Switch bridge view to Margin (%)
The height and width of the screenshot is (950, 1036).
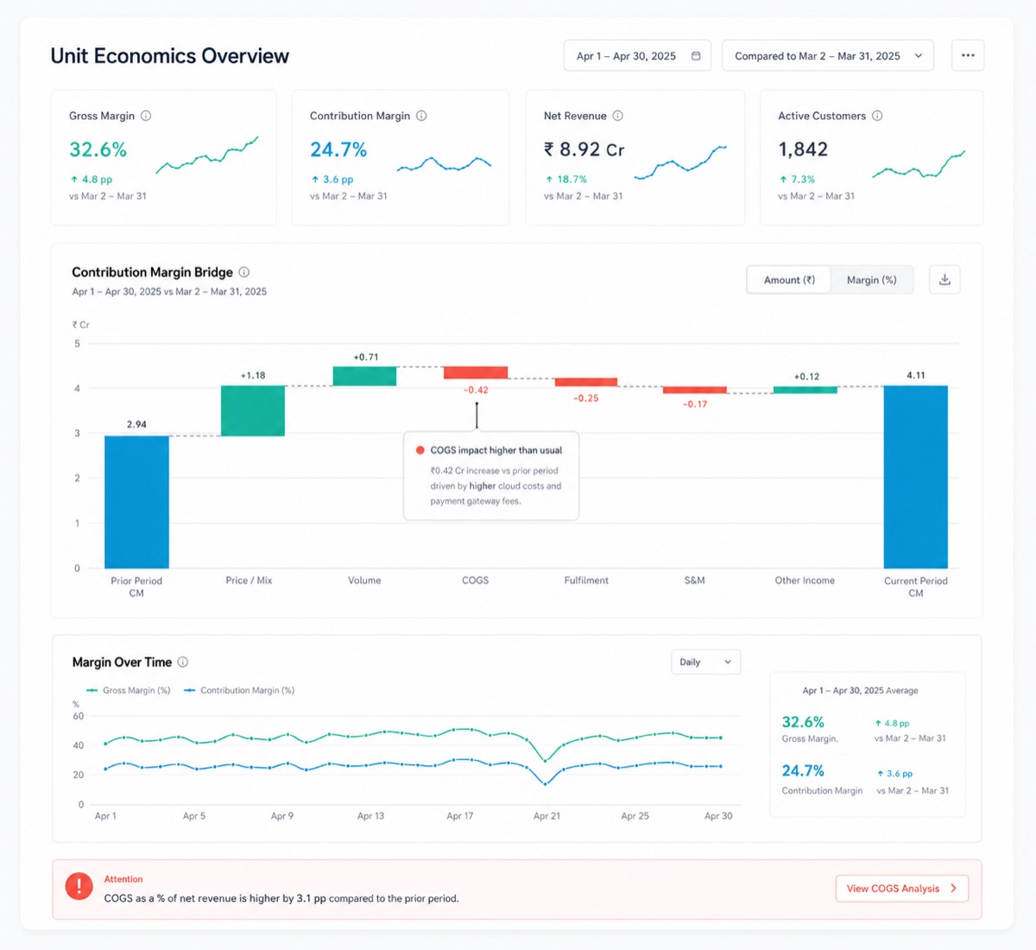tap(871, 280)
